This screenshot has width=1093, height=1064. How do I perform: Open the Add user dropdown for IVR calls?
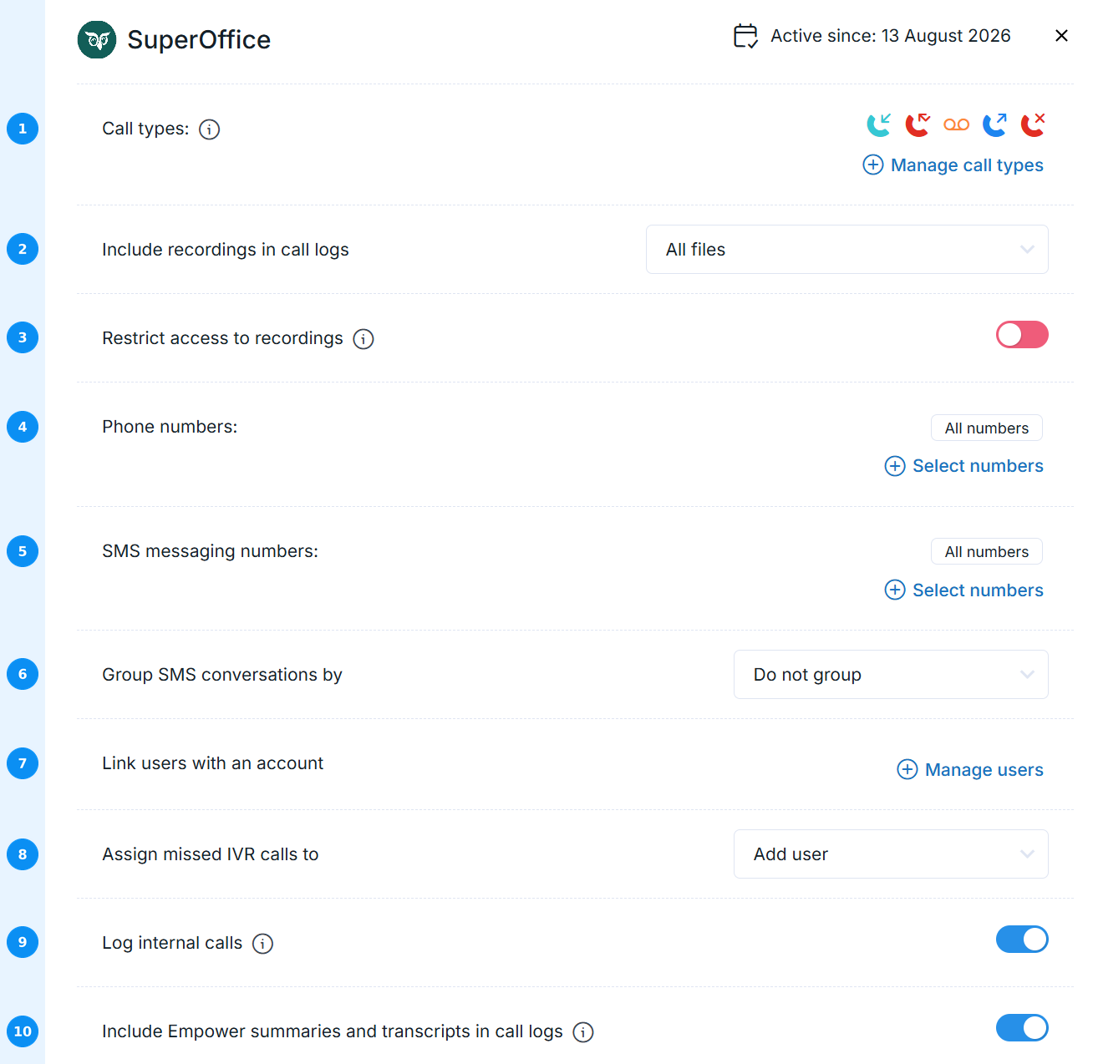click(891, 854)
